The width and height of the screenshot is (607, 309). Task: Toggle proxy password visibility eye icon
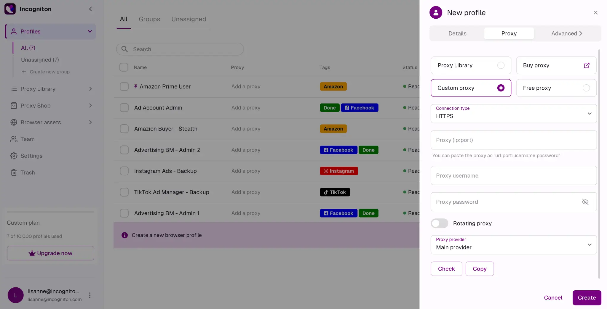[585, 202]
